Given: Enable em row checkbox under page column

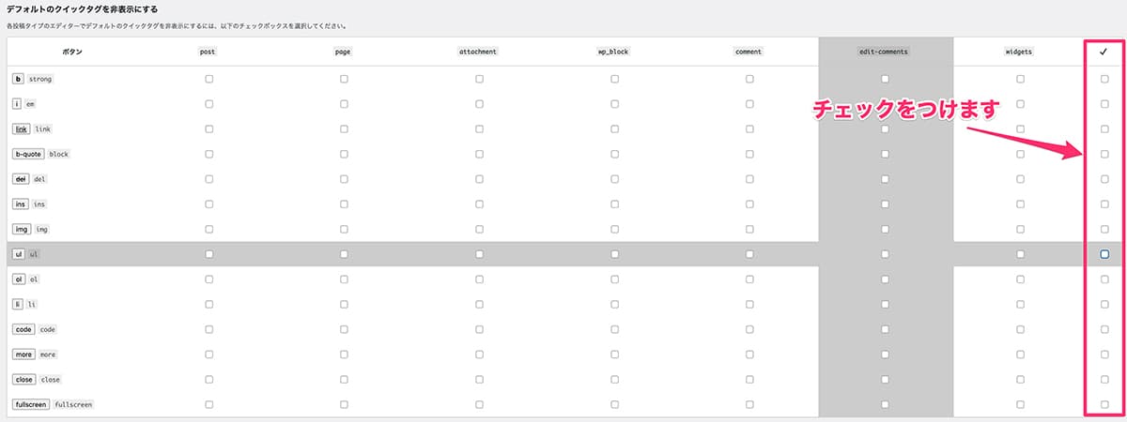Looking at the screenshot, I should 344,104.
